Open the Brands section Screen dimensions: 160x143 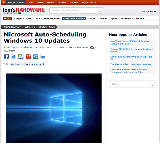tap(63, 3)
